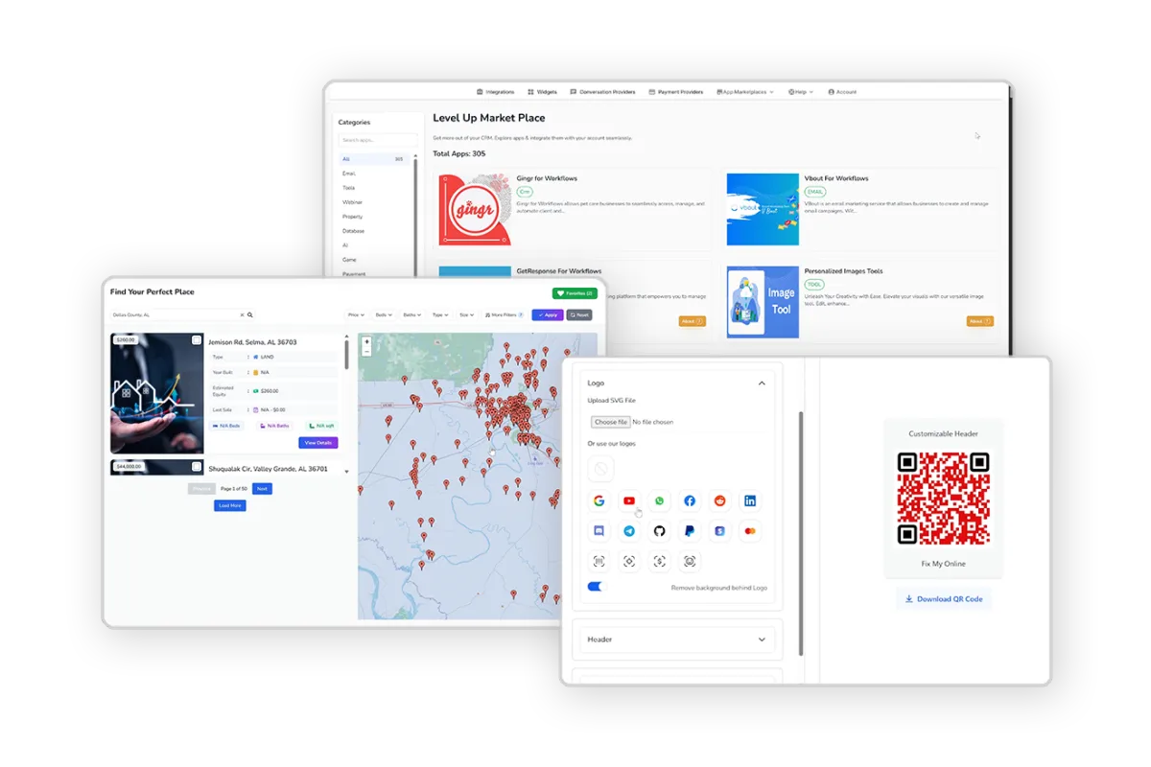This screenshot has height=767, width=1151.
Task: Open Account in top navigation
Action: coord(842,92)
